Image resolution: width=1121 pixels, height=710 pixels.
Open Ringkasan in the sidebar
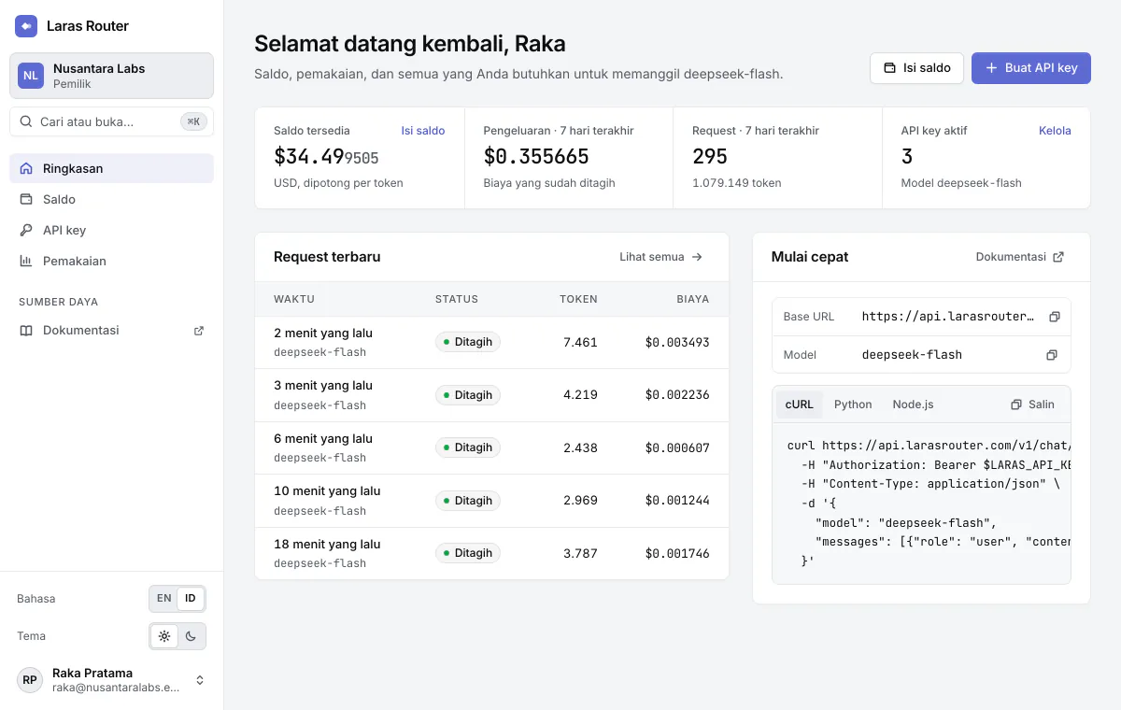(111, 168)
